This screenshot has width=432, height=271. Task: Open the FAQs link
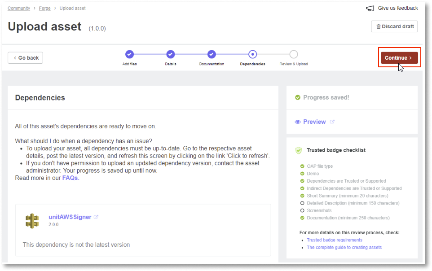[71, 178]
